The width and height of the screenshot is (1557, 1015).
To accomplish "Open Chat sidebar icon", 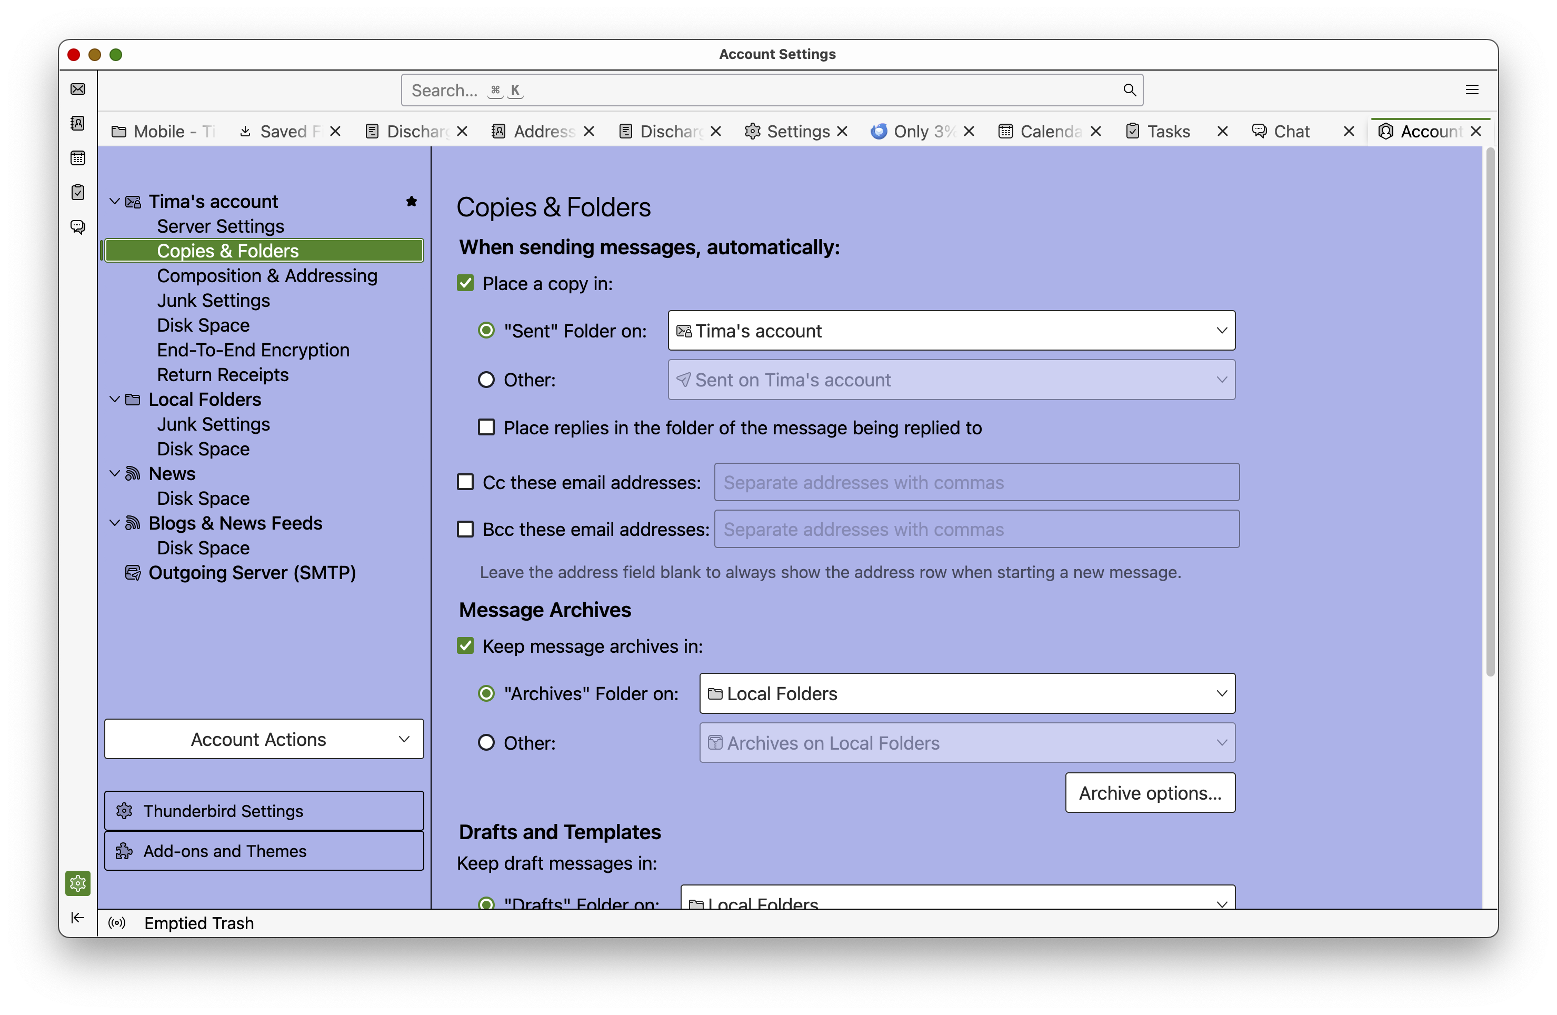I will 78,227.
